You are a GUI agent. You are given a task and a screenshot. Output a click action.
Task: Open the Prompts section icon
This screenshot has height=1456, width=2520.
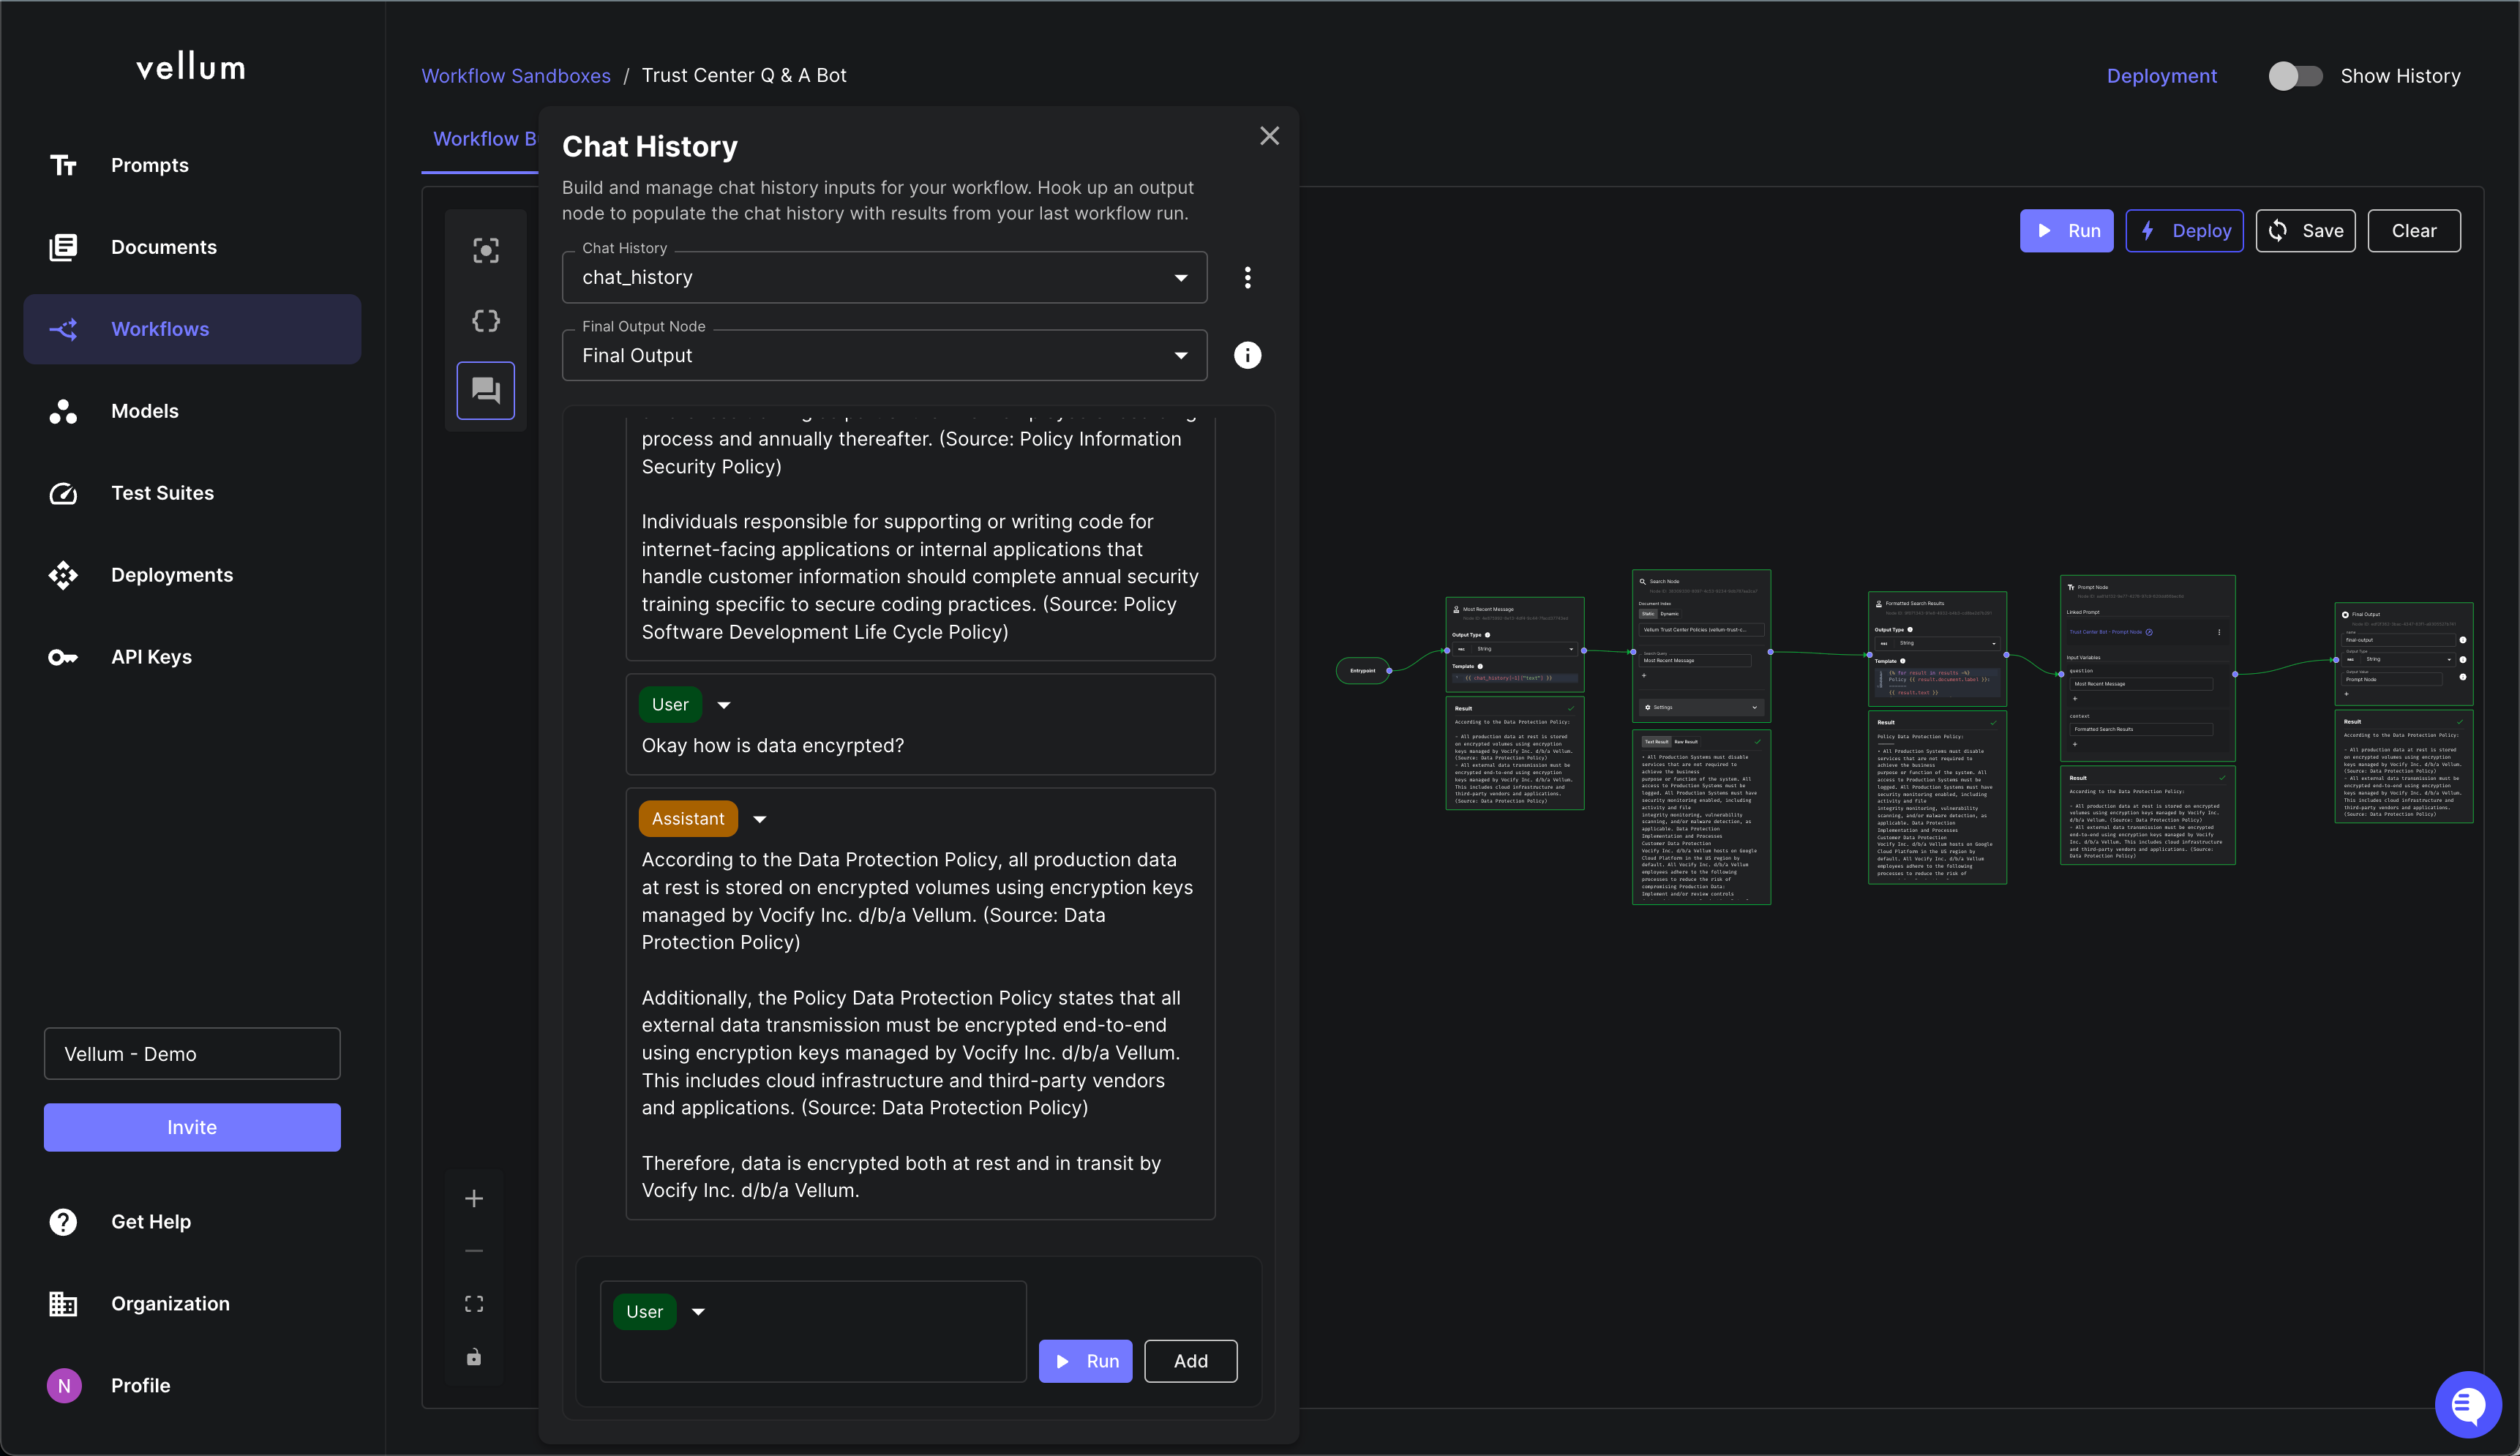coord(63,165)
